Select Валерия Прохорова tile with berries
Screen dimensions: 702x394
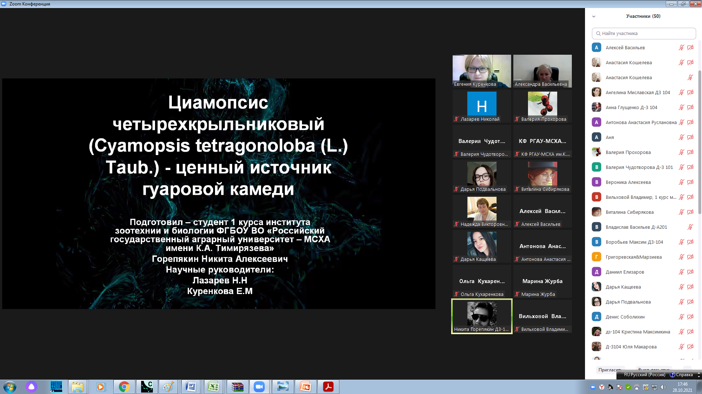[542, 106]
